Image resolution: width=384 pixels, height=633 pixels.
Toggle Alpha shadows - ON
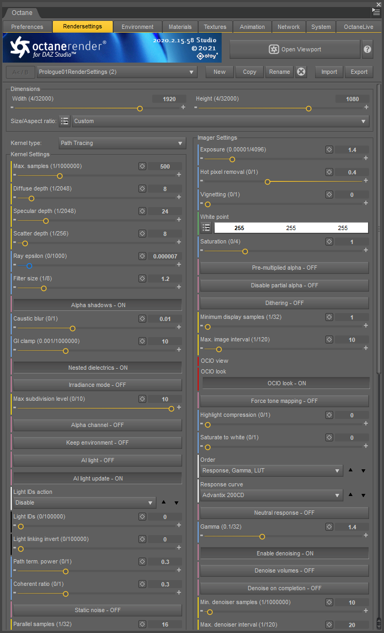pos(98,305)
